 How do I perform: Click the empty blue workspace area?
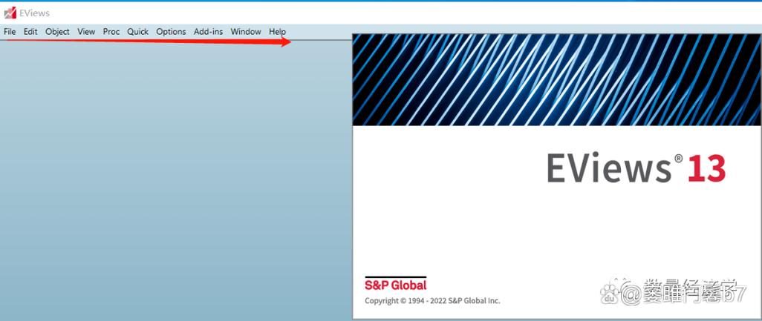(x=175, y=179)
